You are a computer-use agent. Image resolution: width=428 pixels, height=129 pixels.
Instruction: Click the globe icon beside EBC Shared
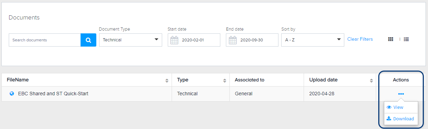(12, 94)
